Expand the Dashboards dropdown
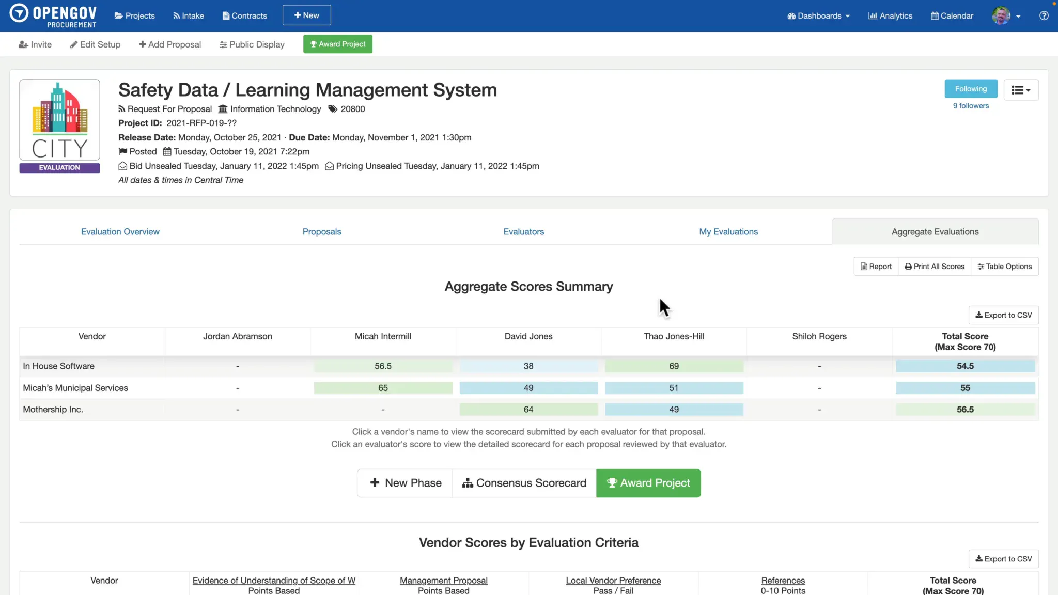The height and width of the screenshot is (595, 1058). [x=818, y=15]
